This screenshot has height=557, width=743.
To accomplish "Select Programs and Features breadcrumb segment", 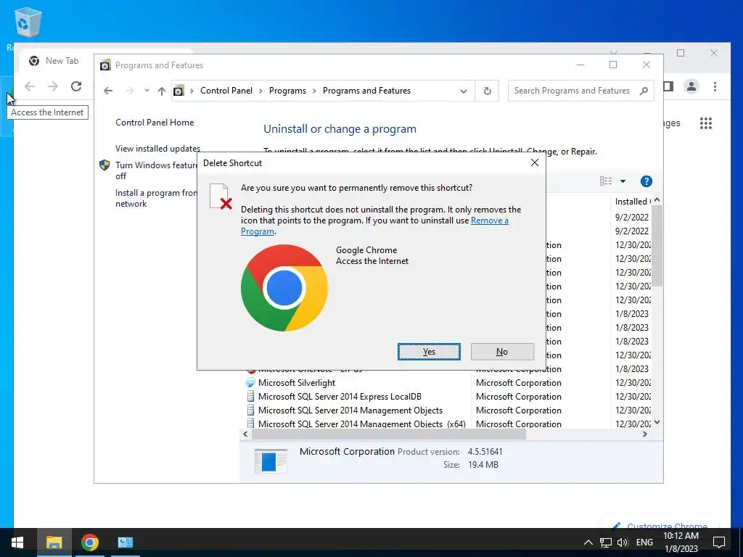I will (x=366, y=91).
